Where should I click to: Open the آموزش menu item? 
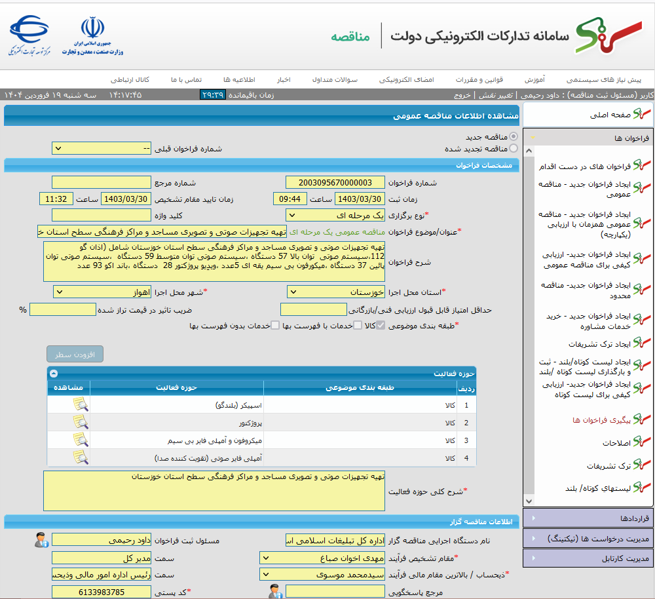click(x=534, y=79)
